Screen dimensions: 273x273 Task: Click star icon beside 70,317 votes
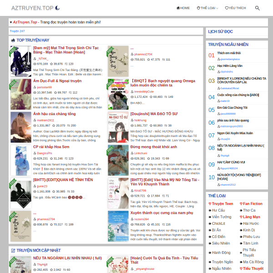51,225
